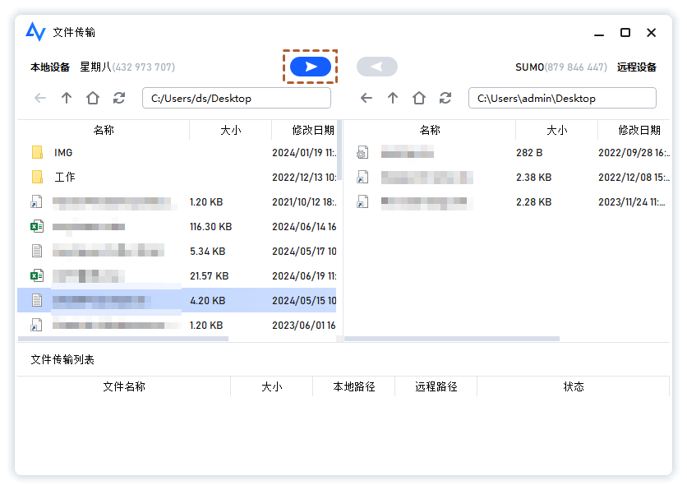Sort remote files by 大小 column
The height and width of the screenshot is (490, 687).
coord(556,130)
